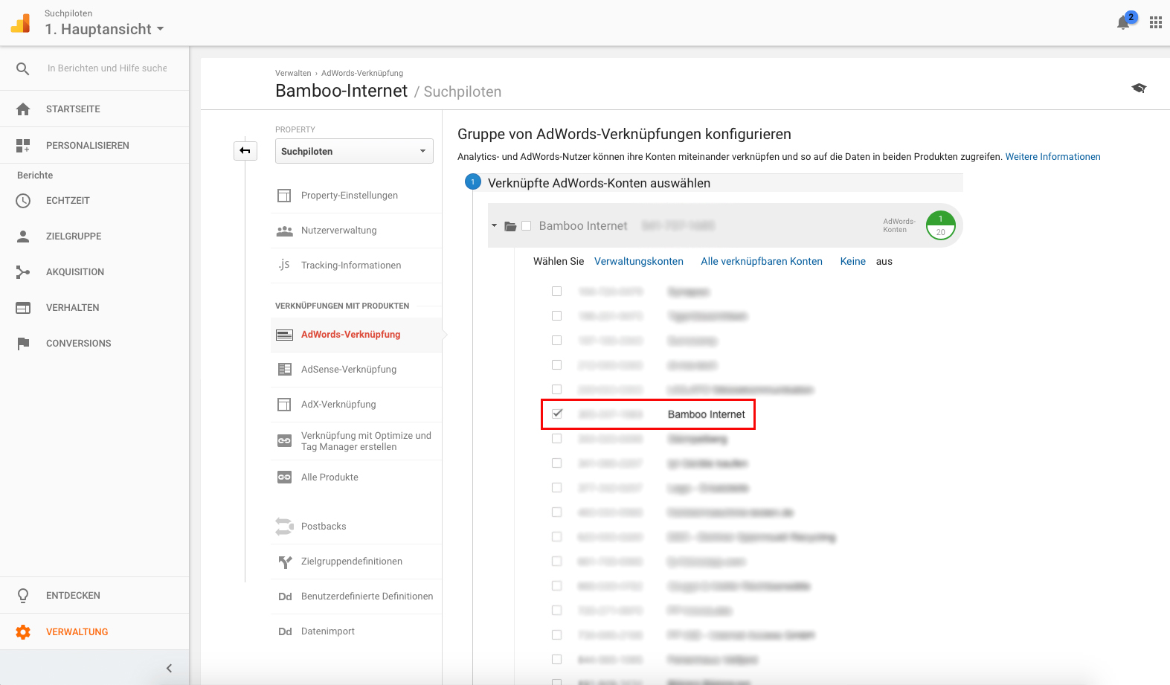Click the Echtzeit clock icon
The image size is (1170, 685).
23,201
